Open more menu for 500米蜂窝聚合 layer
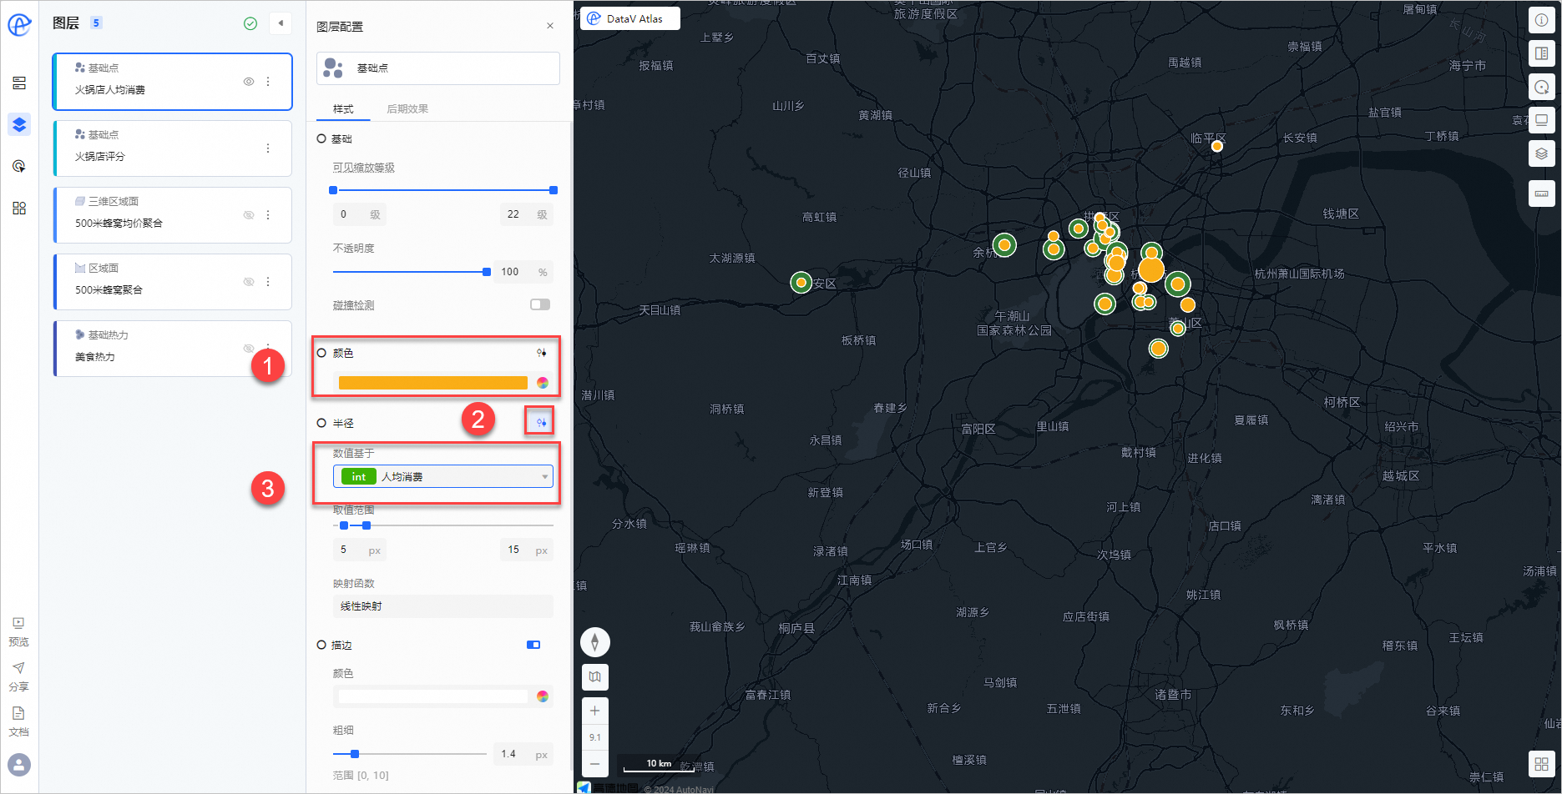The image size is (1562, 794). (268, 282)
